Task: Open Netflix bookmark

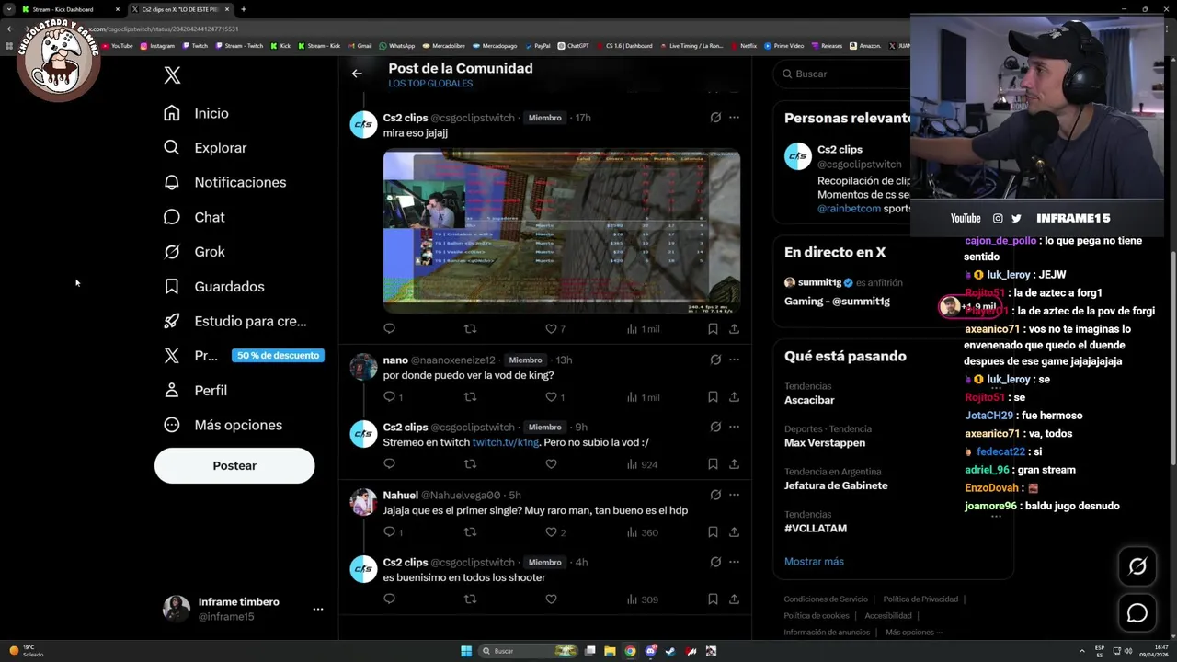Action: 744,46
